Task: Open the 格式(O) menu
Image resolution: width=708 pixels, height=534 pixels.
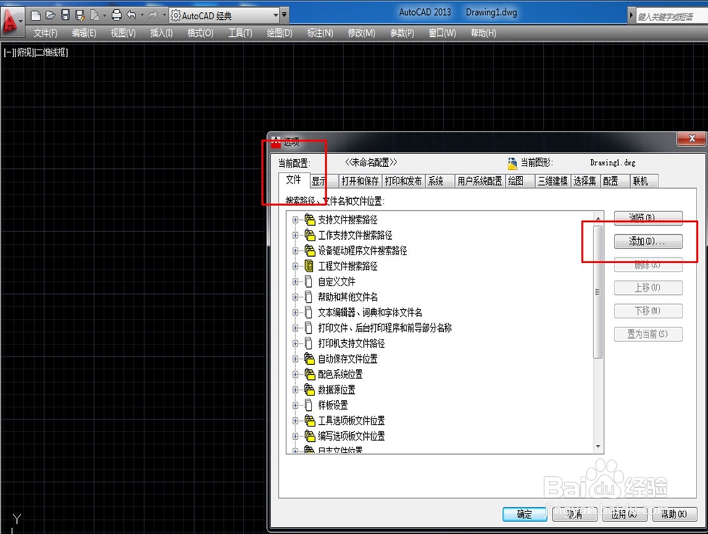Action: tap(200, 33)
